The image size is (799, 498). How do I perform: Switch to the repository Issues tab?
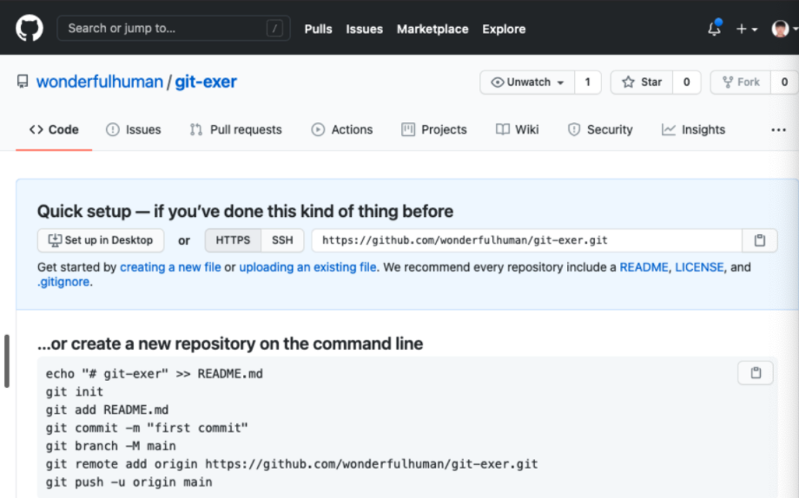tap(134, 130)
